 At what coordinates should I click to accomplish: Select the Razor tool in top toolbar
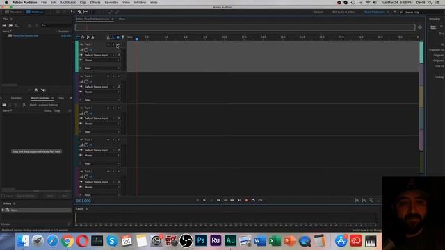(x=79, y=12)
